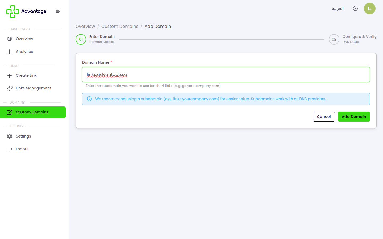
Task: Click the Cancel button
Action: (x=324, y=117)
